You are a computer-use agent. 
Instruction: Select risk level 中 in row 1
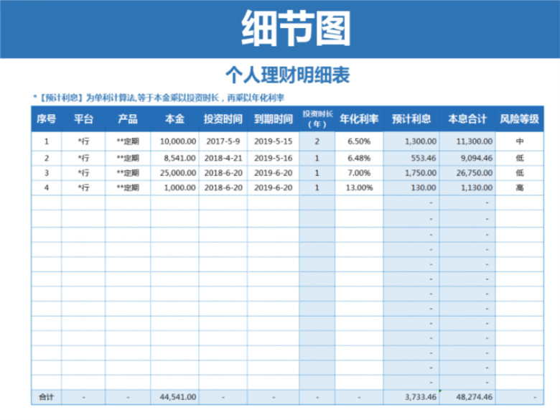[519, 141]
